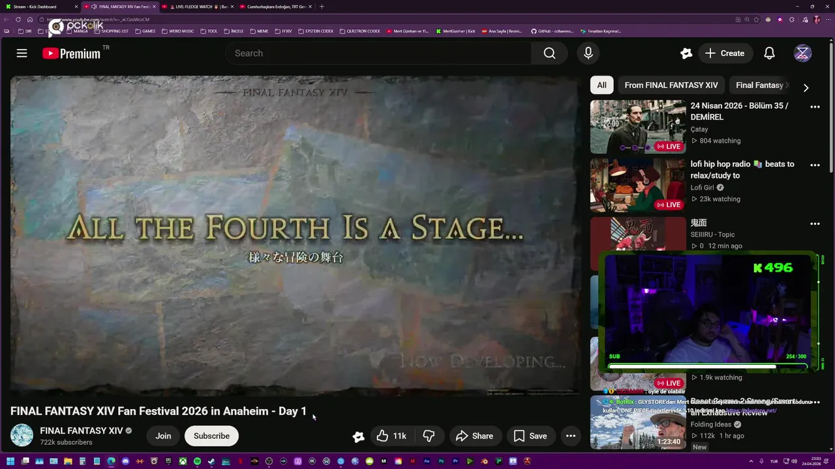
Task: Show next filter chips with right chevron
Action: (x=806, y=88)
